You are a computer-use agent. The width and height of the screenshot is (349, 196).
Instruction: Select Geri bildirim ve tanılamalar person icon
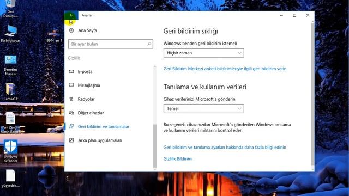tap(71, 126)
